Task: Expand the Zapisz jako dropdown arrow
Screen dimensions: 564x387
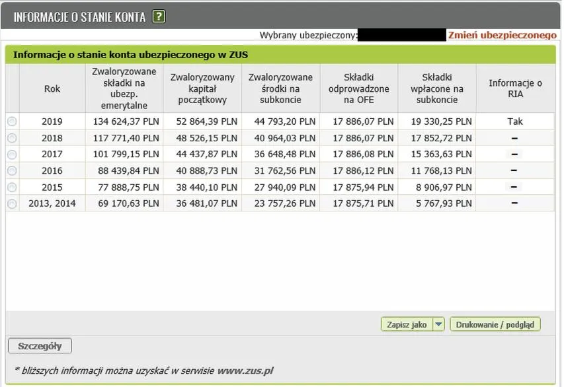Action: 438,324
